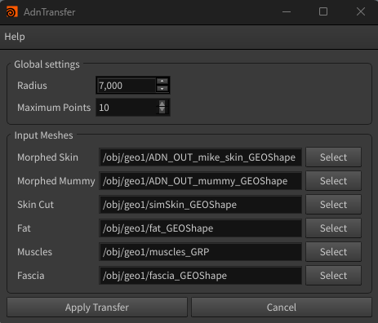Click Select button for Fat
This screenshot has height=323, width=378.
coord(333,228)
